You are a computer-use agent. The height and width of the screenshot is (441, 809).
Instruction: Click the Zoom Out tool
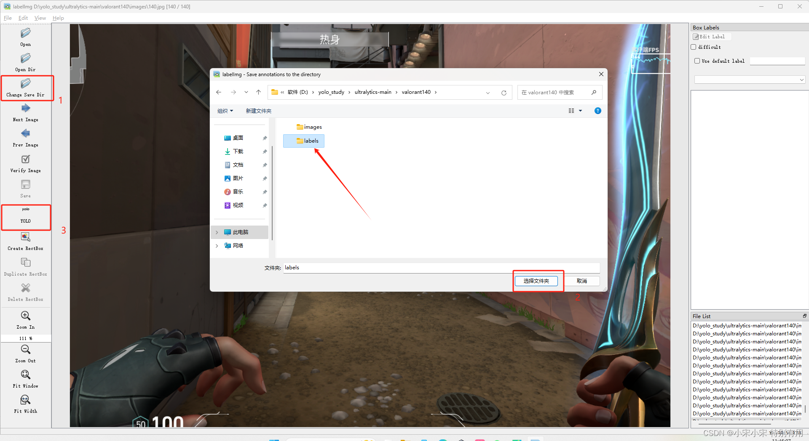(26, 353)
